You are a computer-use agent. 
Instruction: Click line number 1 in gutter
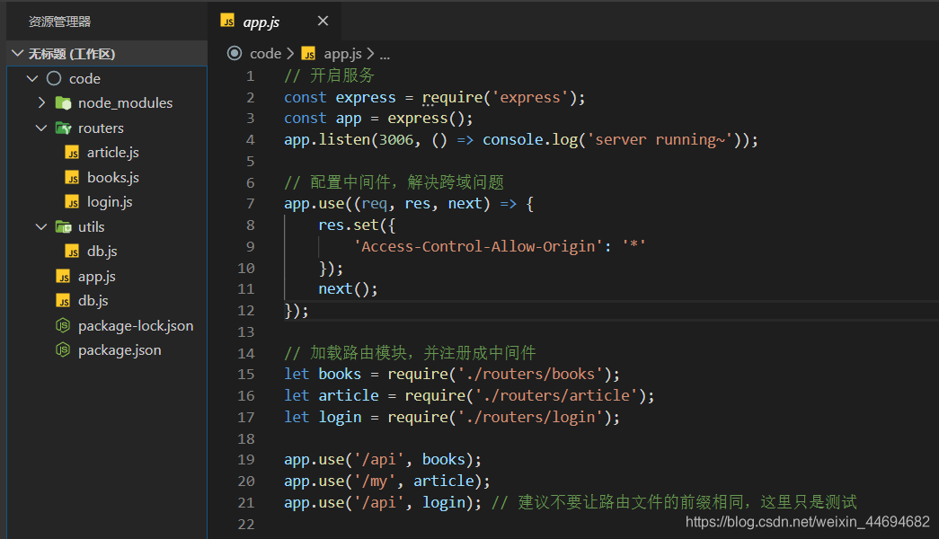(251, 76)
